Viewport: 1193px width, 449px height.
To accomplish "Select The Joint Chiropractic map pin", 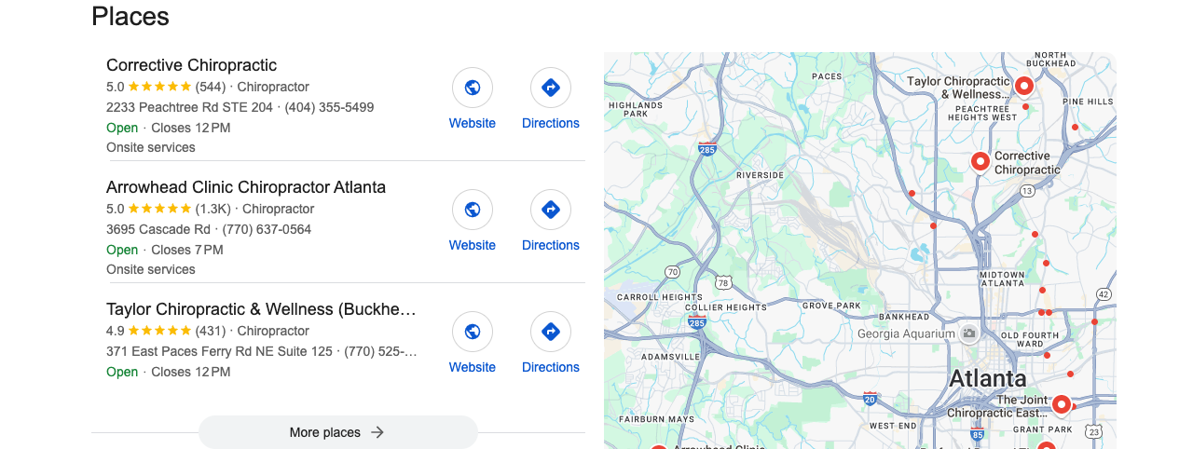I will point(1061,404).
